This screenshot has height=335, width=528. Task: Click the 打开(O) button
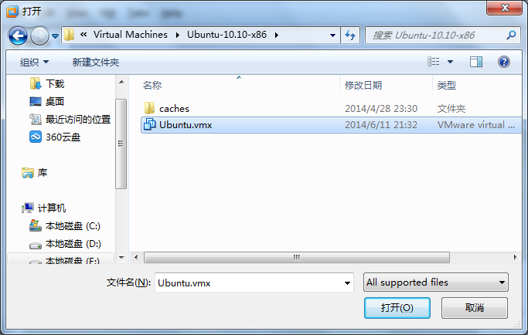pos(397,308)
